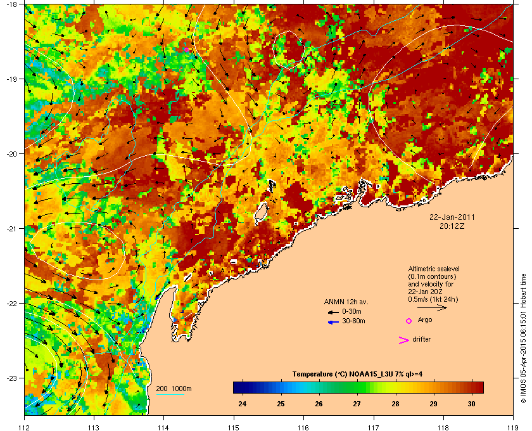Click the colorbar tick label 26
This screenshot has width=532, height=431.
point(319,404)
